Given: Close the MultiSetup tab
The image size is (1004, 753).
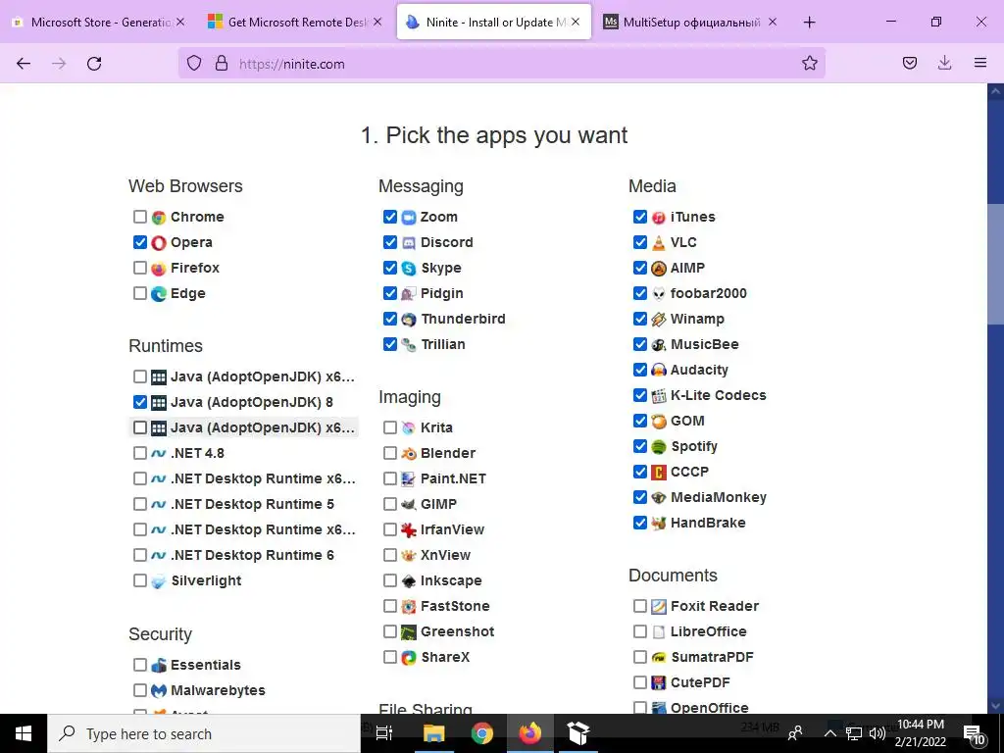Looking at the screenshot, I should pyautogui.click(x=773, y=22).
